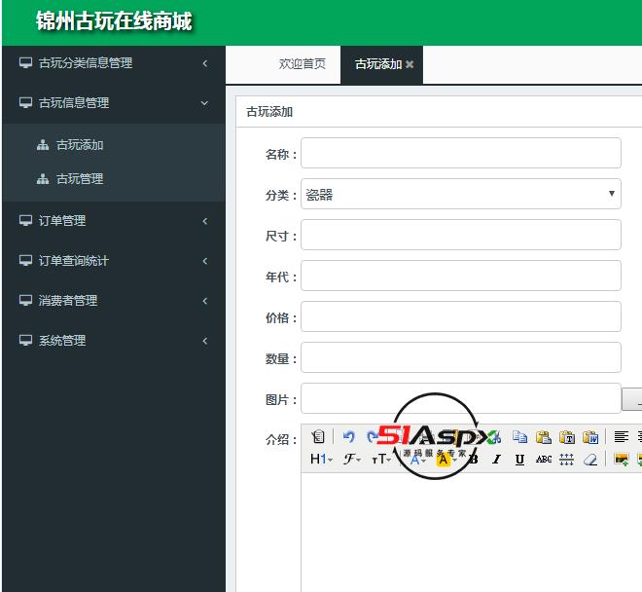The height and width of the screenshot is (592, 642).
Task: Switch to the 欢迎首页 tab
Action: (x=303, y=64)
